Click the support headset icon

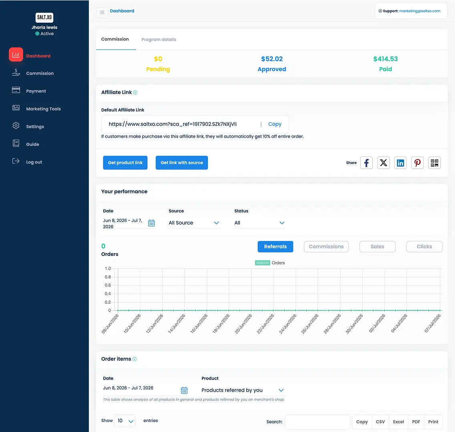tap(380, 11)
